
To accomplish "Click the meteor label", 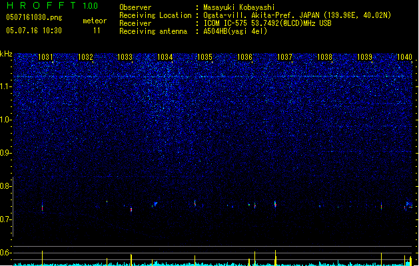I will [95, 21].
